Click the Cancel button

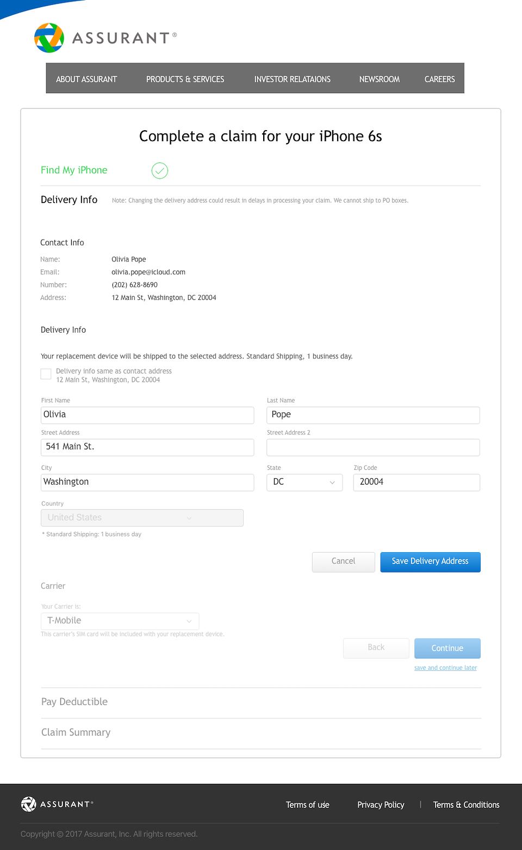pyautogui.click(x=343, y=561)
